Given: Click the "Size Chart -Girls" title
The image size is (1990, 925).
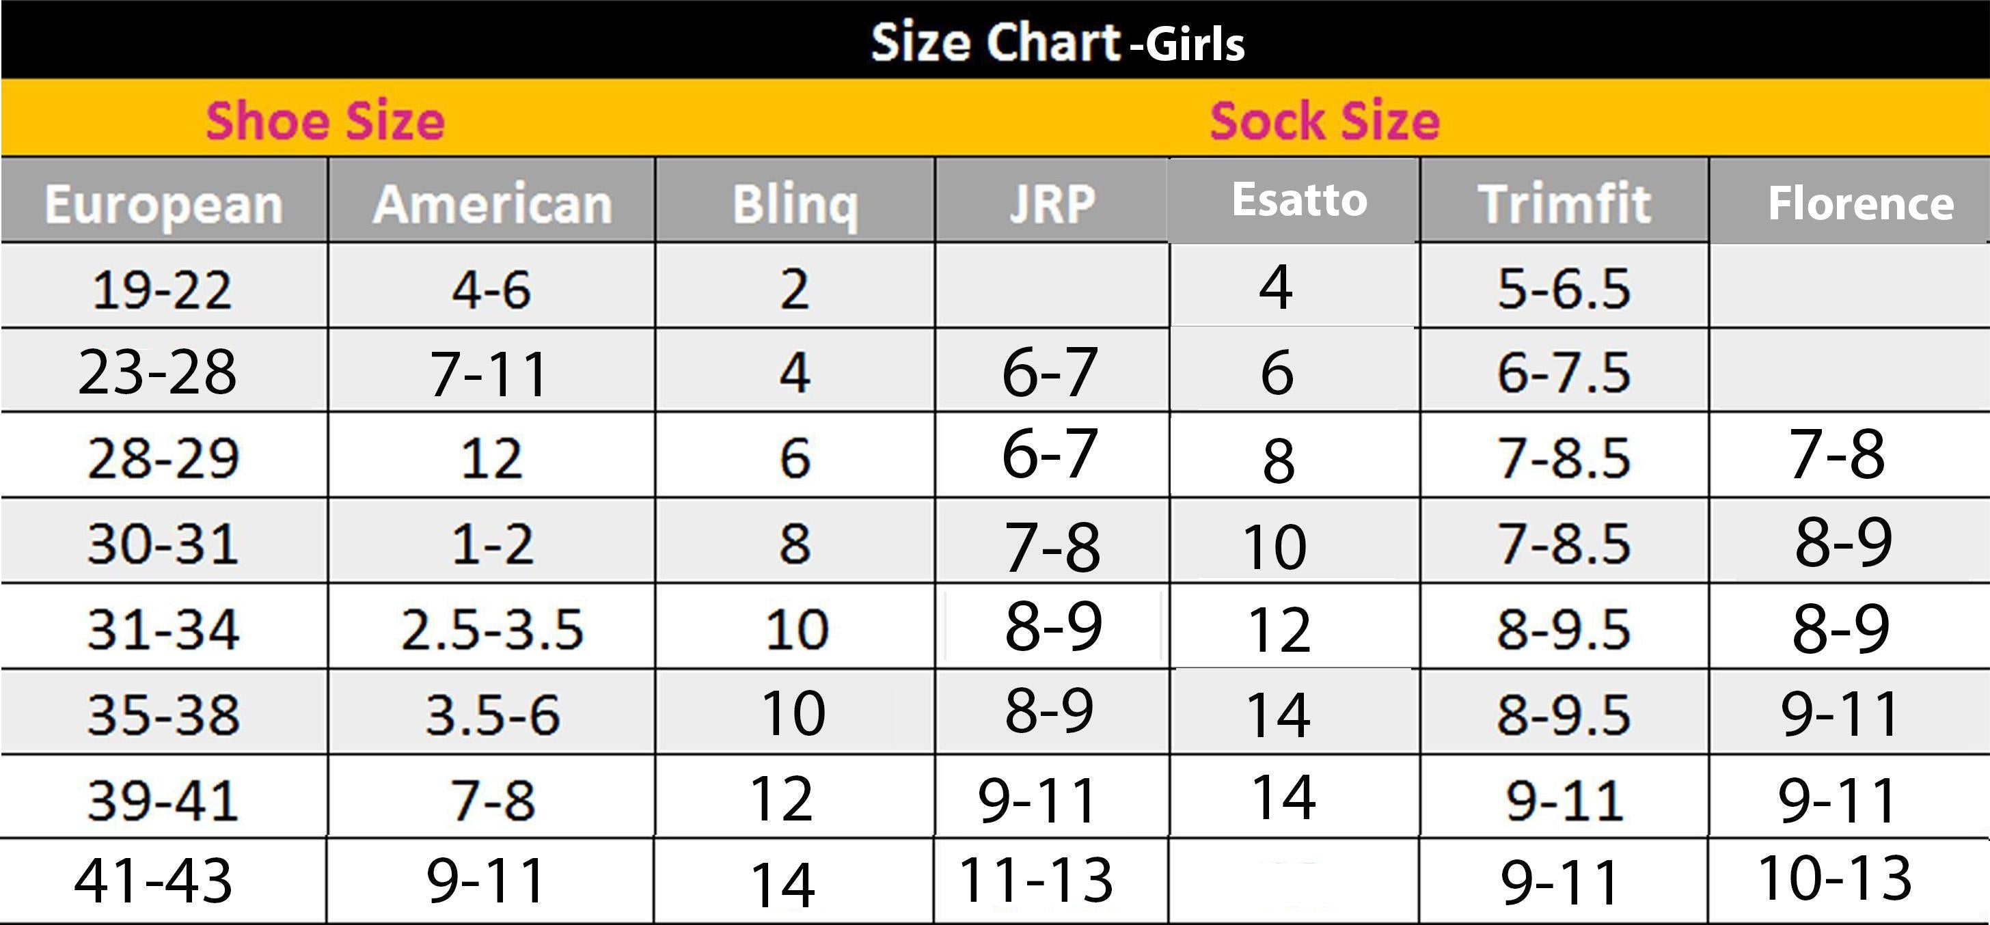Looking at the screenshot, I should tap(1057, 42).
